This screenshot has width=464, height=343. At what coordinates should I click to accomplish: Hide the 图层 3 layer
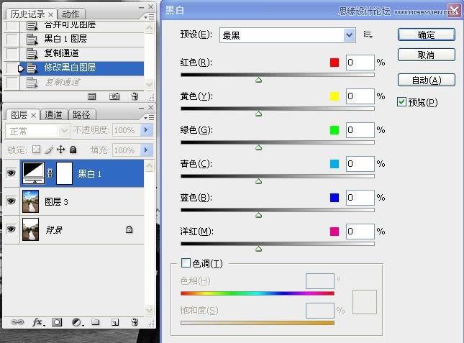11,202
